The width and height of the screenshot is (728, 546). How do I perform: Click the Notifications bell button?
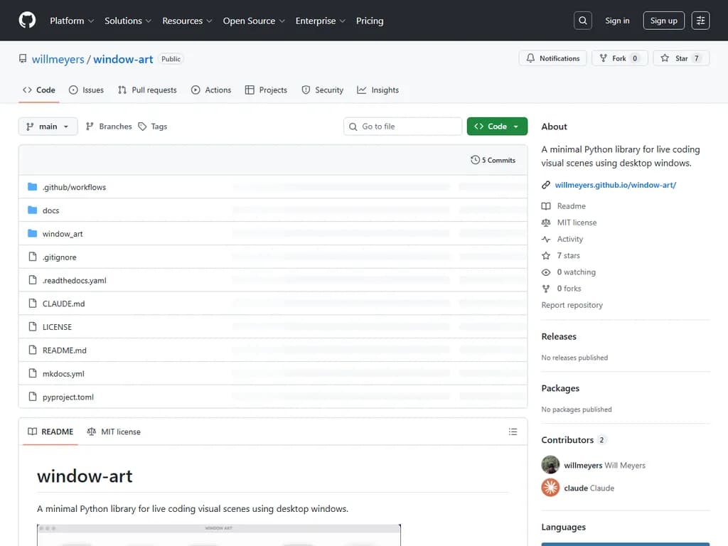(553, 58)
